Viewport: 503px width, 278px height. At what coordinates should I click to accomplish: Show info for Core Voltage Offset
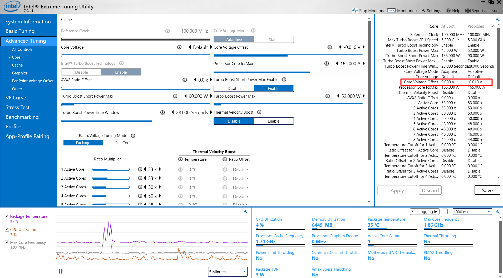pyautogui.click(x=330, y=47)
